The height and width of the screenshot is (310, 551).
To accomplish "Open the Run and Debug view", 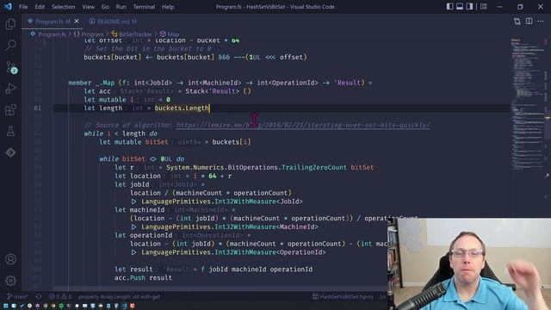I will point(11,88).
